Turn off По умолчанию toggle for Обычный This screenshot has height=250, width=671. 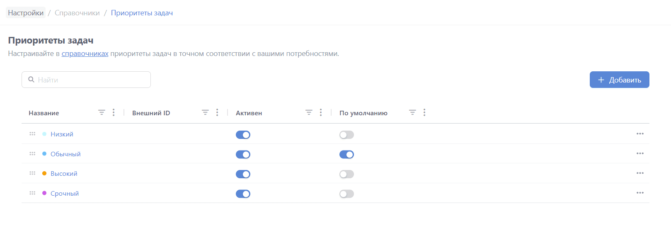coord(346,155)
